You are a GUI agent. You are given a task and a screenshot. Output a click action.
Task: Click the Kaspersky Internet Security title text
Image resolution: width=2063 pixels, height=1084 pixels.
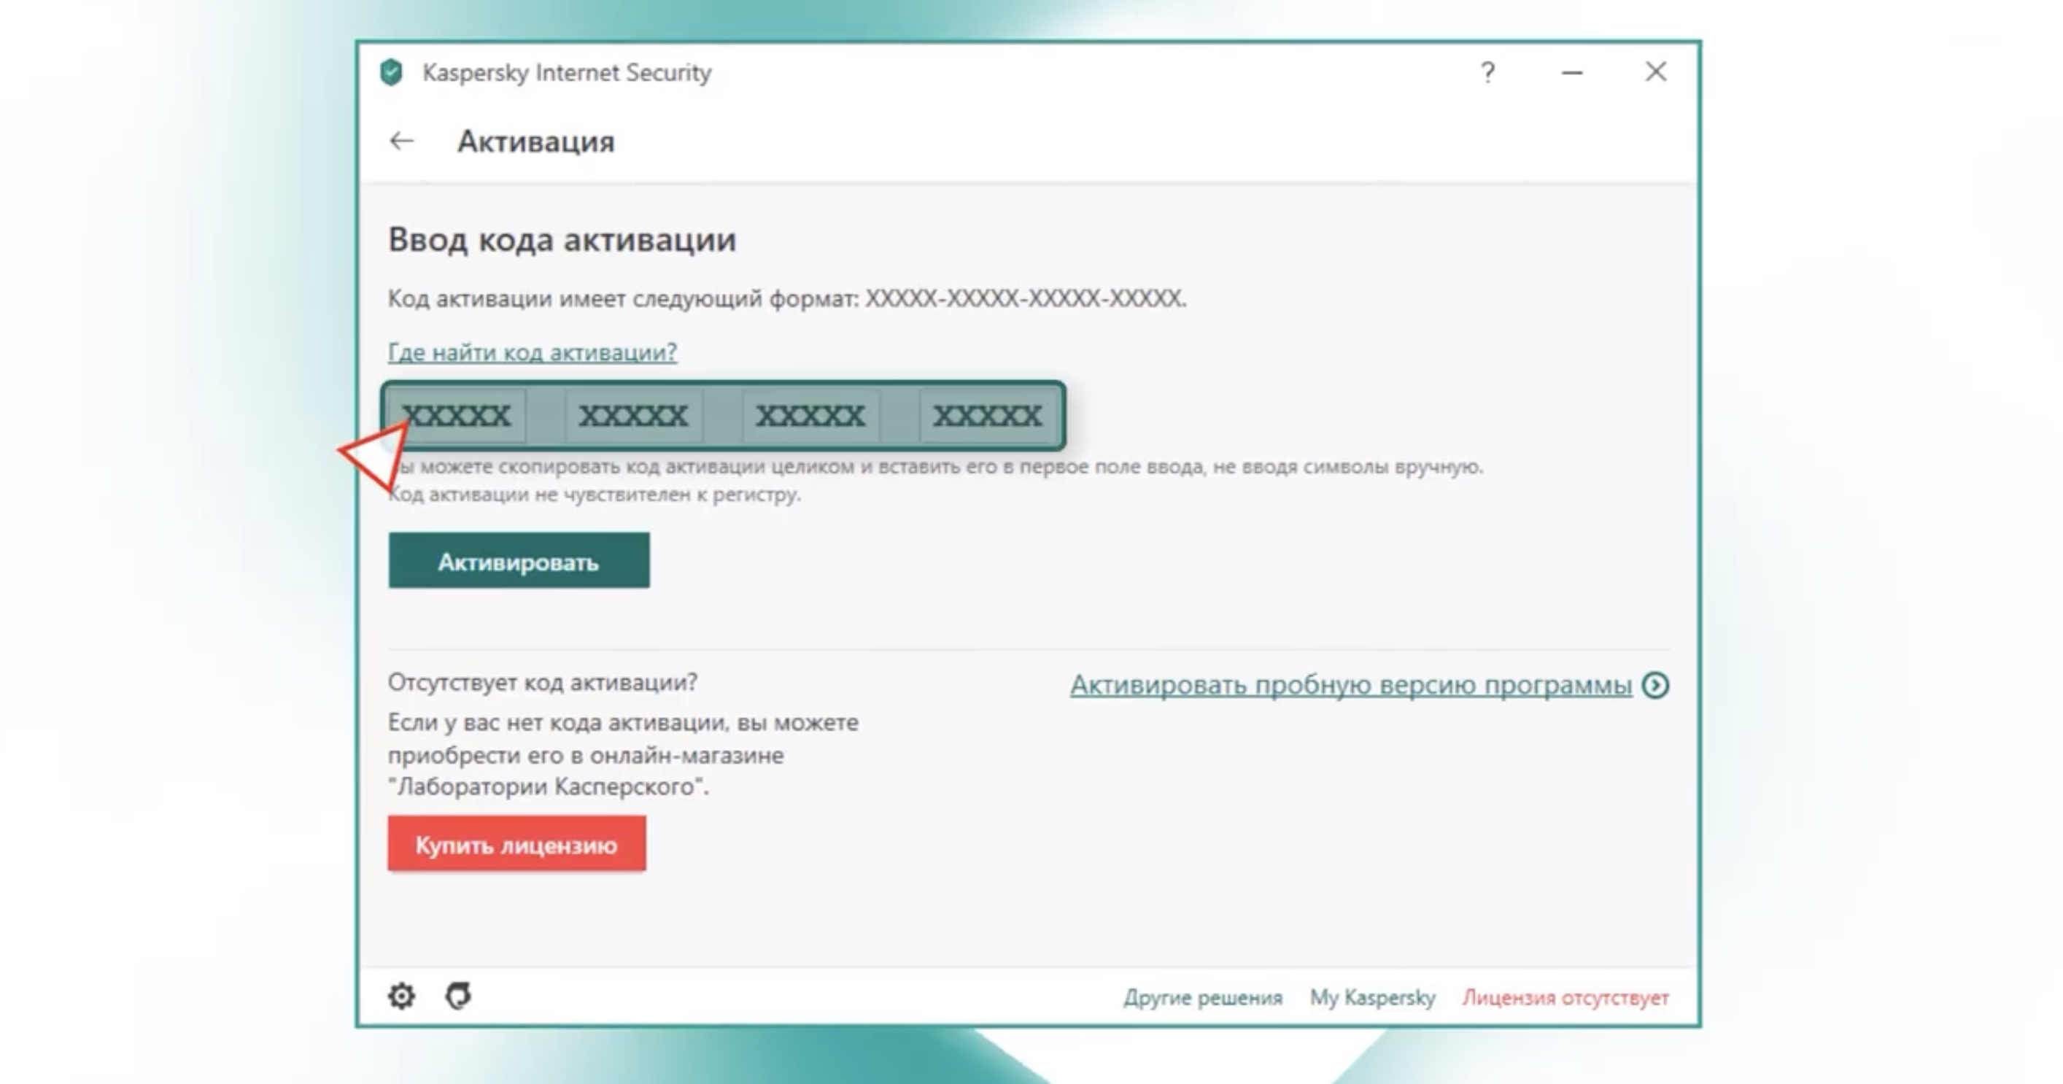click(x=567, y=73)
